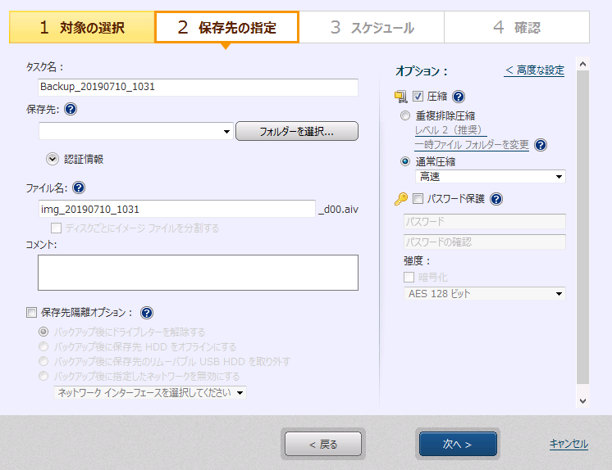This screenshot has width=612, height=470.
Task: Open help icon next to 圧縮
Action: (x=459, y=97)
